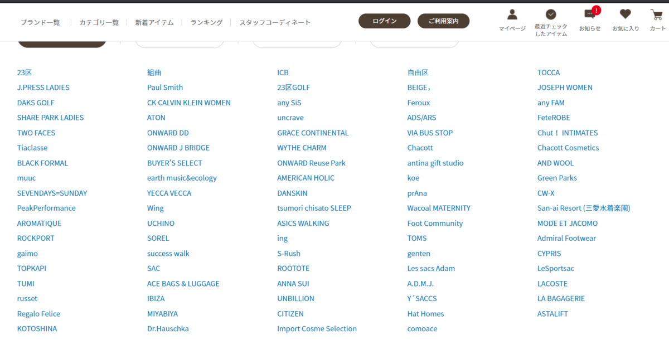The image size is (669, 354).
Task: Open the ICB brand link
Action: 283,72
